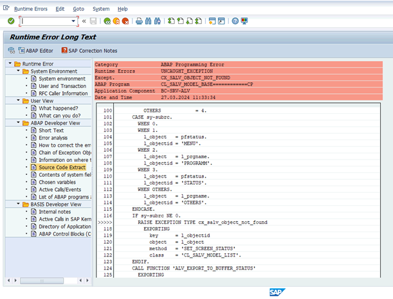This screenshot has width=393, height=299.
Task: Click the UNCAUGHT_EXCEPTION runtime error text
Action: [187, 71]
